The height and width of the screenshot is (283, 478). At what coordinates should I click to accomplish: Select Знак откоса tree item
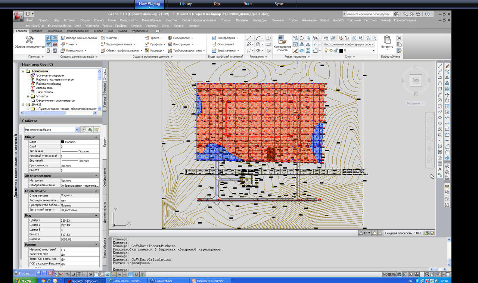coord(44,92)
